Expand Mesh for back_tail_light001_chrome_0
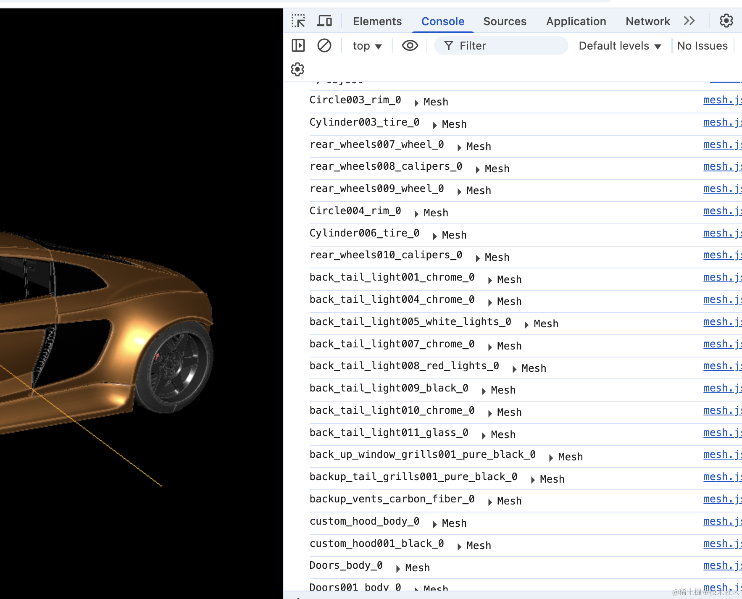Image resolution: width=742 pixels, height=599 pixels. click(490, 281)
